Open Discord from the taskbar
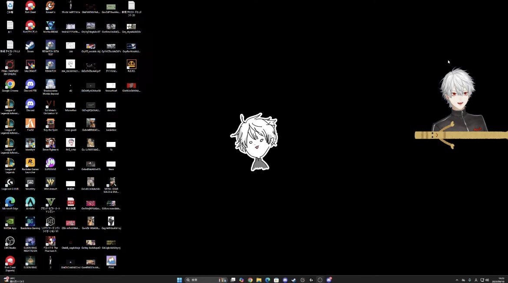 tap(285, 280)
